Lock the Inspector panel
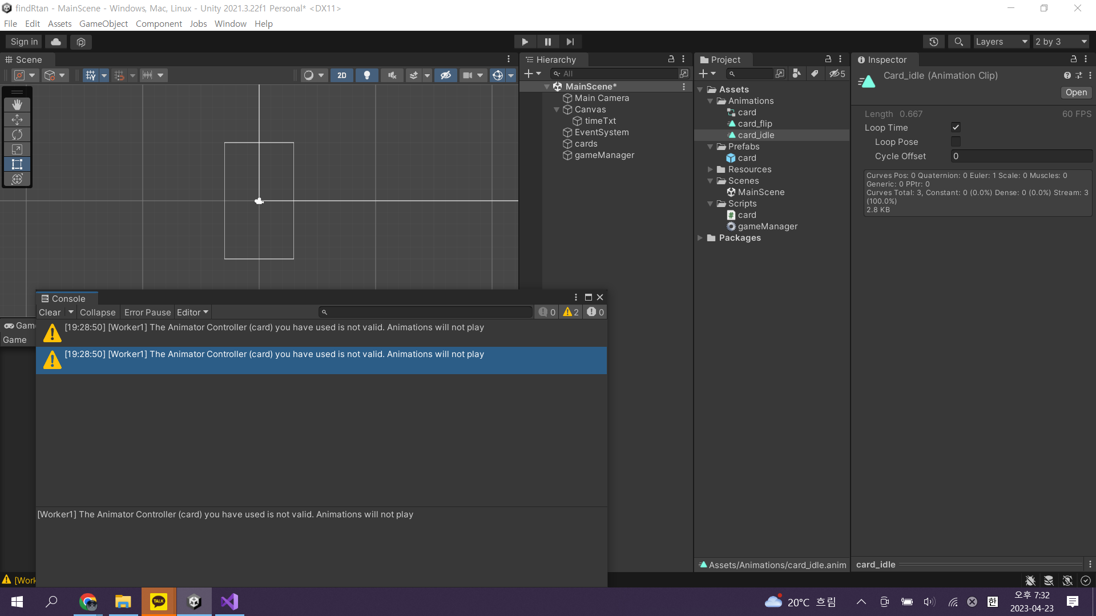Viewport: 1096px width, 616px height. click(x=1074, y=59)
